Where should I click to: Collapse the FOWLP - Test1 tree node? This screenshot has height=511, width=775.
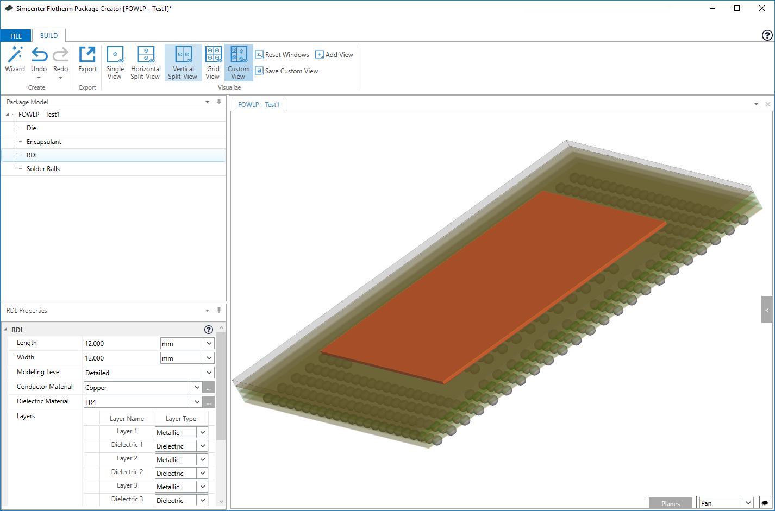pyautogui.click(x=7, y=115)
